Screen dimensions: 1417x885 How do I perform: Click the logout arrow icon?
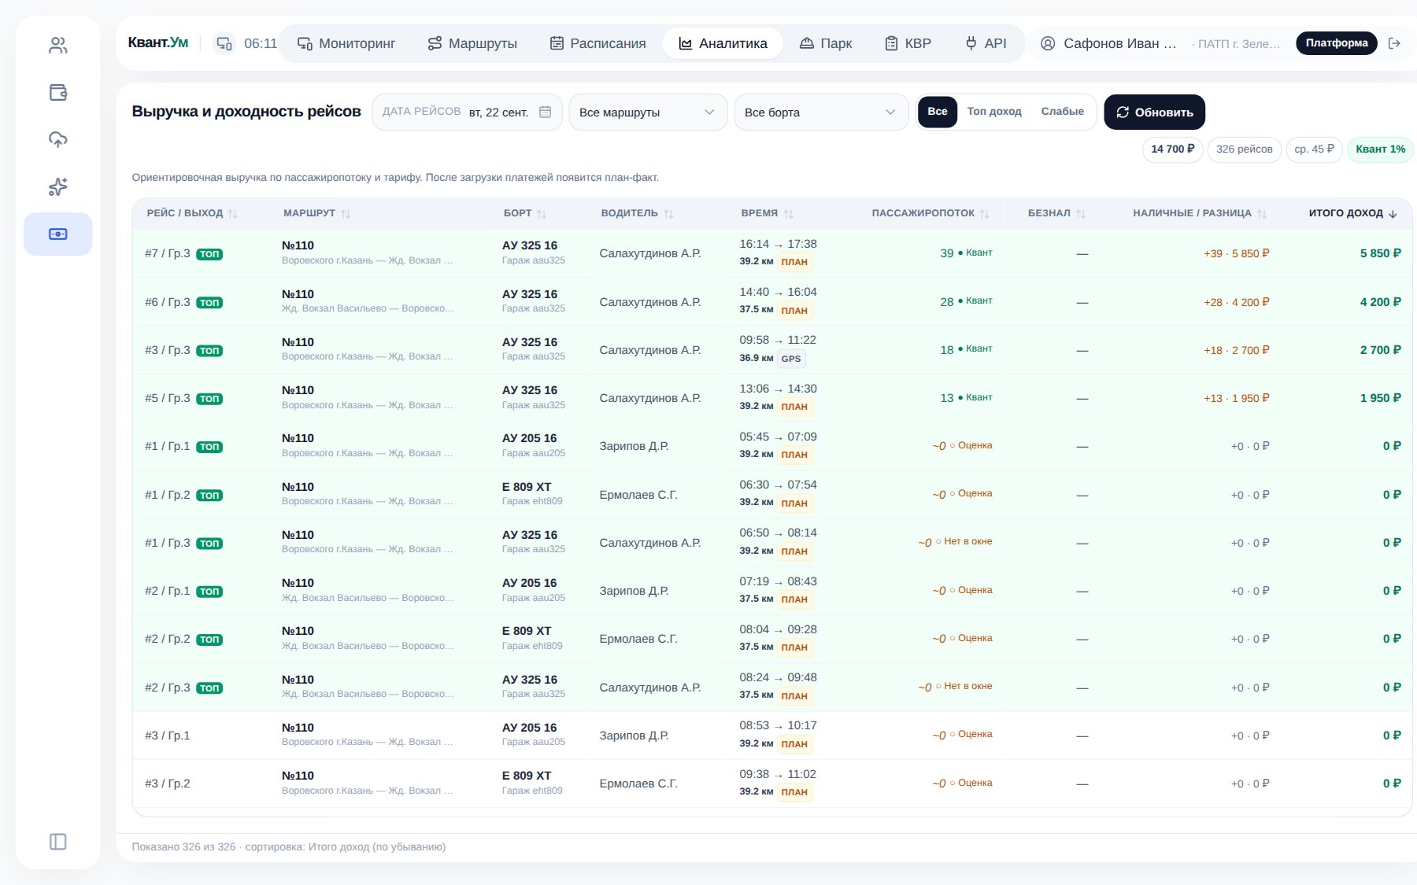pos(1394,43)
